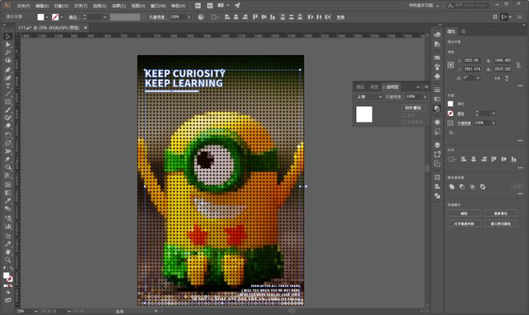Open the Layers panel icon in dock

pos(437,145)
